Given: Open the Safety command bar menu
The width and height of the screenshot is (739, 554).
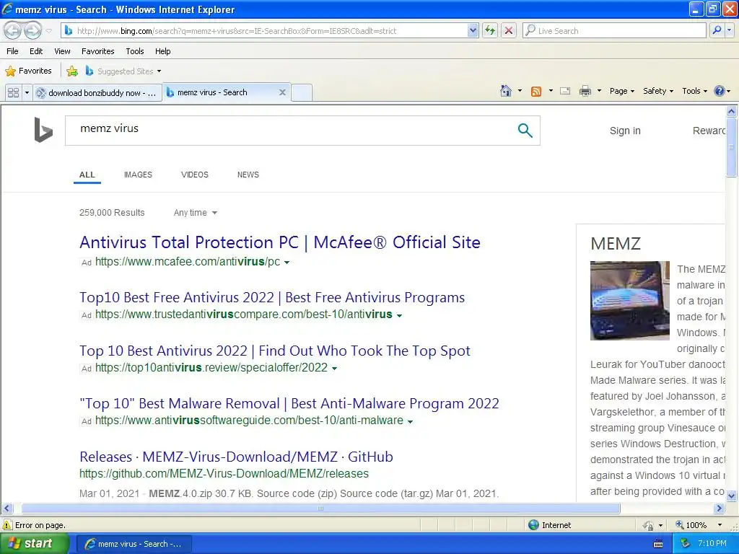Looking at the screenshot, I should 658,91.
